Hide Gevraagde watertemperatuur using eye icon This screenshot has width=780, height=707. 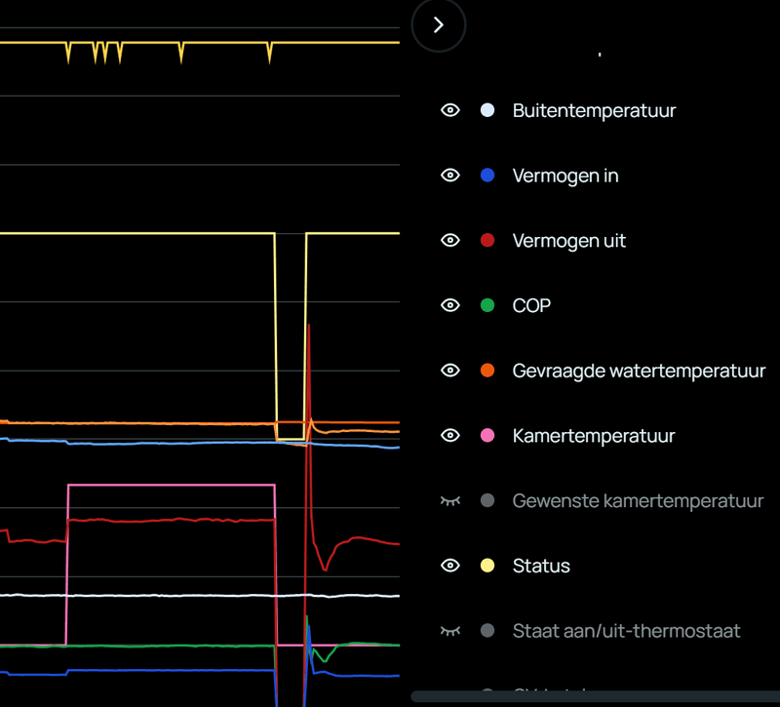[449, 371]
